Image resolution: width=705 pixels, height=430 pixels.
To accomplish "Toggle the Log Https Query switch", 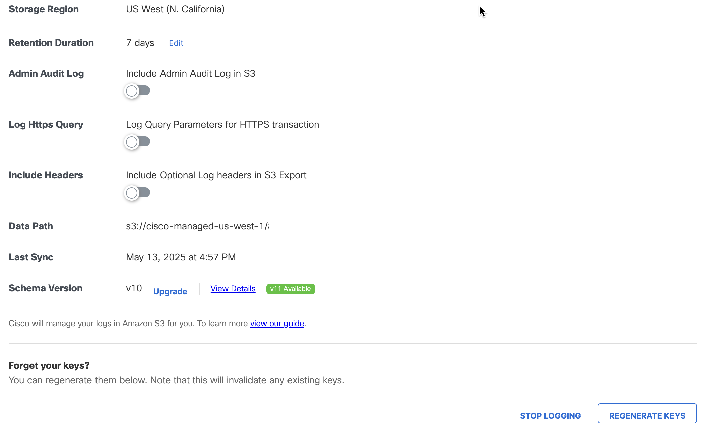I will tap(137, 142).
